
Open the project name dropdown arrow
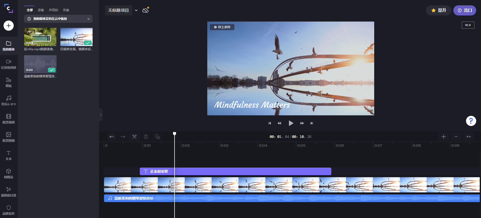(x=136, y=10)
